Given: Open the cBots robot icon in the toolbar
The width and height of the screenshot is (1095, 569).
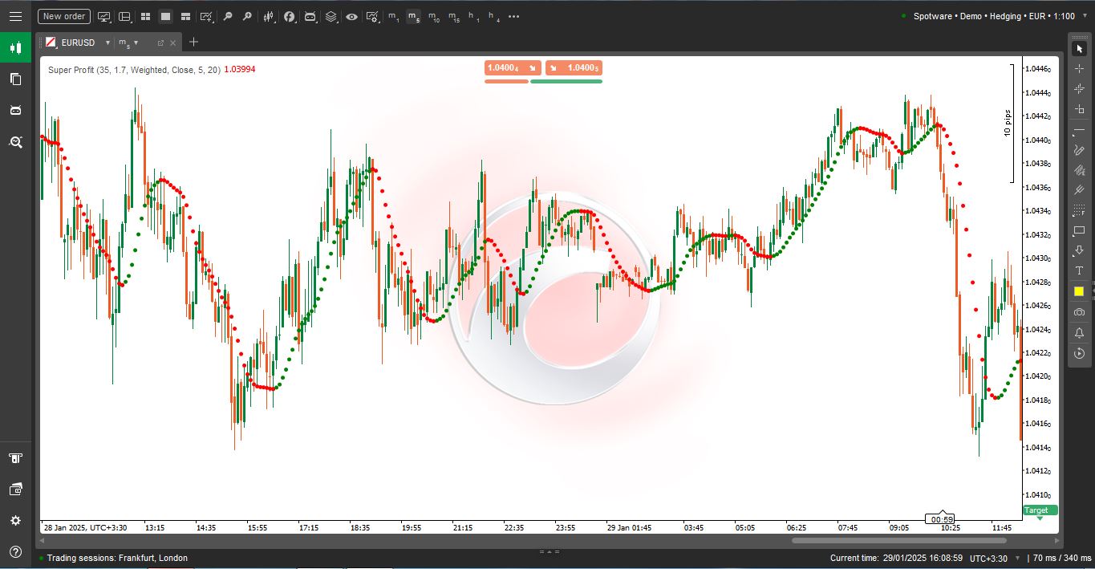Looking at the screenshot, I should (x=310, y=16).
